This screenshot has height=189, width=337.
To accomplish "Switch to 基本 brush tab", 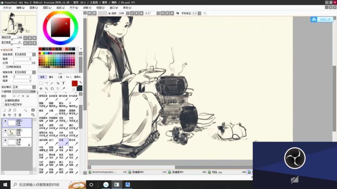I will tap(51, 77).
